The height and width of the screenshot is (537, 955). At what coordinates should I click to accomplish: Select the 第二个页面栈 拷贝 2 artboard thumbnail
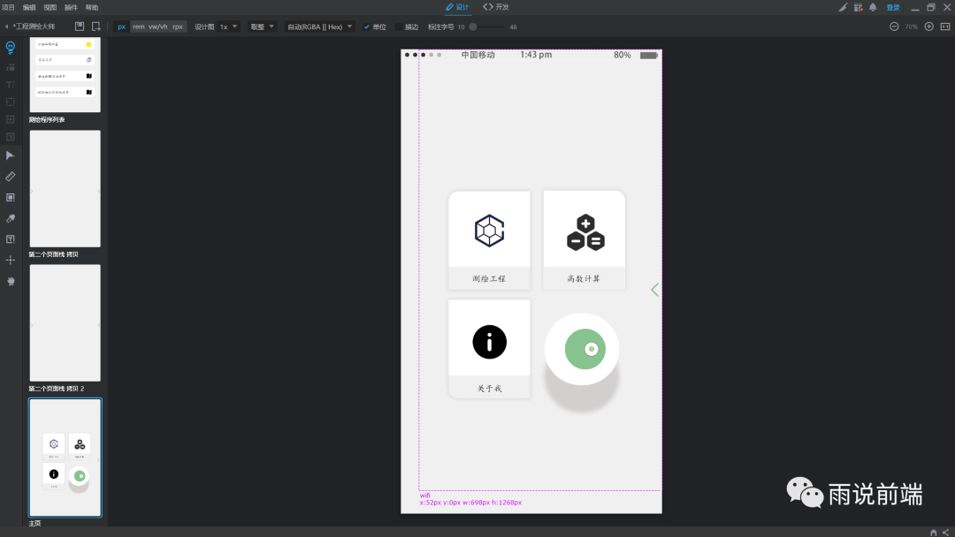[x=65, y=323]
